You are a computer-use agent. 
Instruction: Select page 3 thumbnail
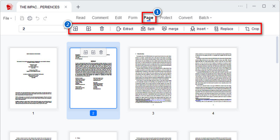(x=153, y=78)
